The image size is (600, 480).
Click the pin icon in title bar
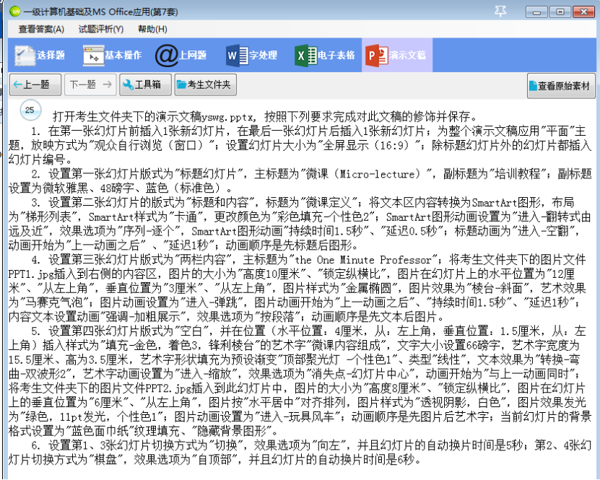point(500,11)
